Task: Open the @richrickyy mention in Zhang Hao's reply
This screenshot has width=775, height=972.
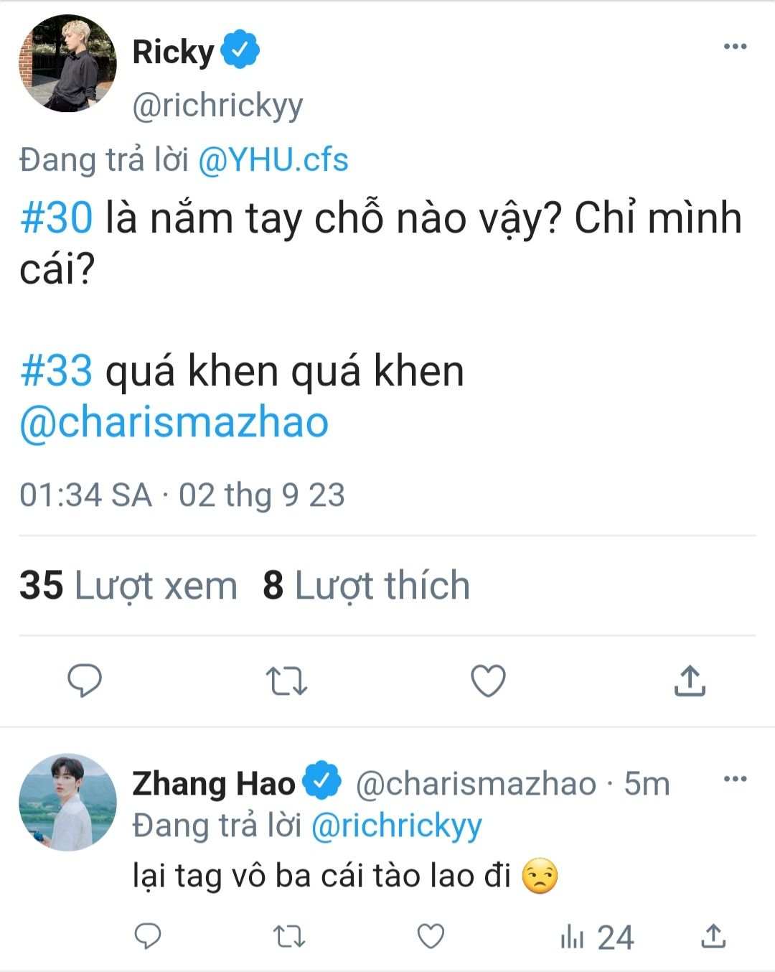Action: (x=396, y=826)
